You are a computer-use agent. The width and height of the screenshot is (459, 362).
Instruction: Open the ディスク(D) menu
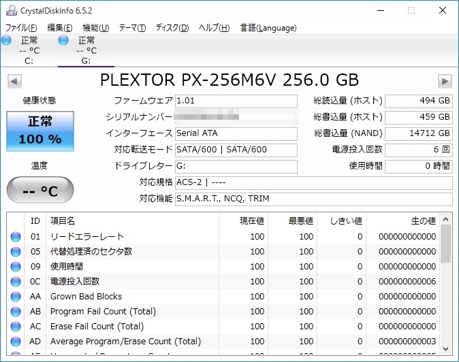[x=172, y=28]
